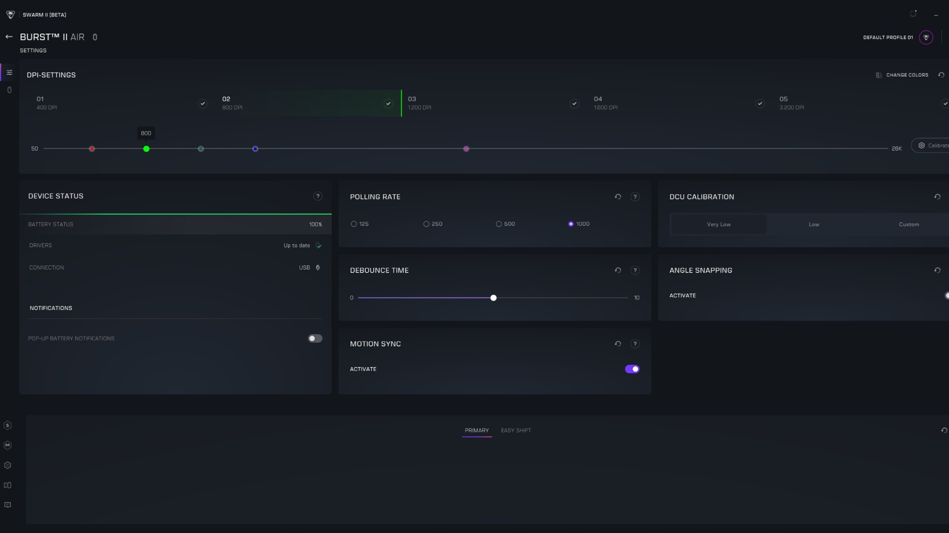The height and width of the screenshot is (533, 949).
Task: Click the blue 1600 DPI slider point
Action: click(255, 149)
